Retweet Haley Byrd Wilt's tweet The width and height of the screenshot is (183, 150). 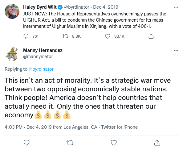pos(66,36)
